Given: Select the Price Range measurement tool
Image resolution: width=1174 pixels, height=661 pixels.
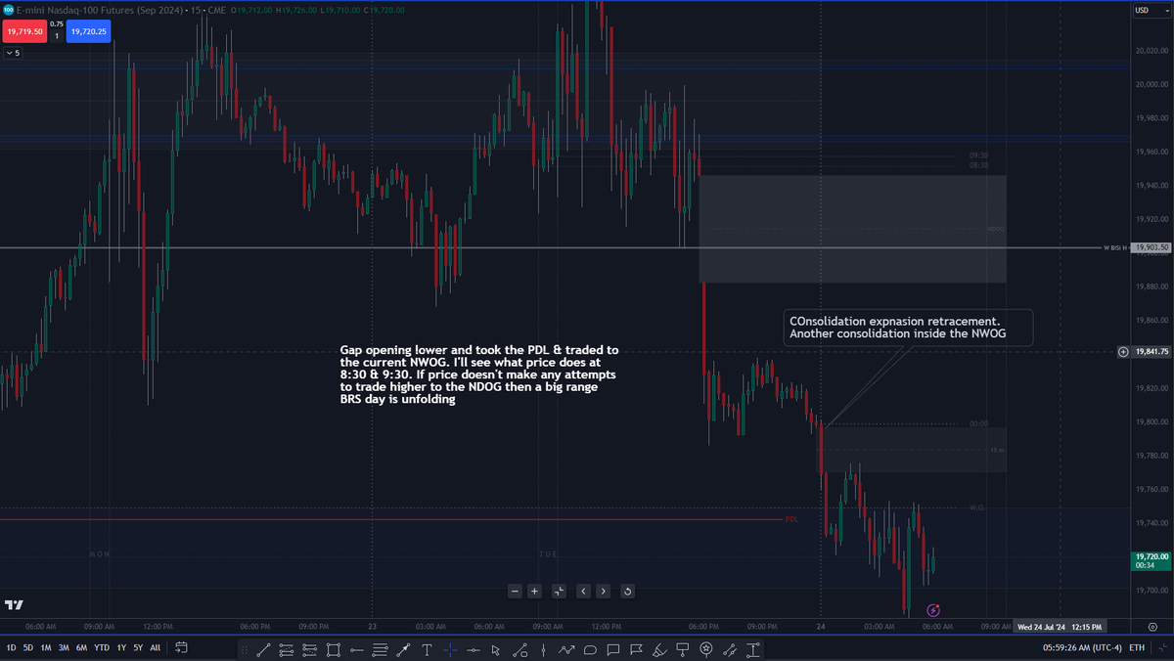Looking at the screenshot, I should coord(751,649).
